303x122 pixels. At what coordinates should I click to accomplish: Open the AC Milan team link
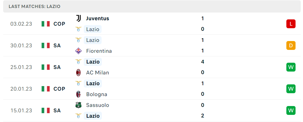click(98, 73)
